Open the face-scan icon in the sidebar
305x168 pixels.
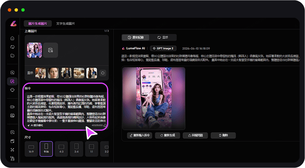tap(12, 150)
